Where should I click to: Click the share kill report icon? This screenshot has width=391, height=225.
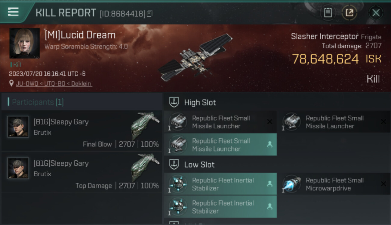(349, 13)
